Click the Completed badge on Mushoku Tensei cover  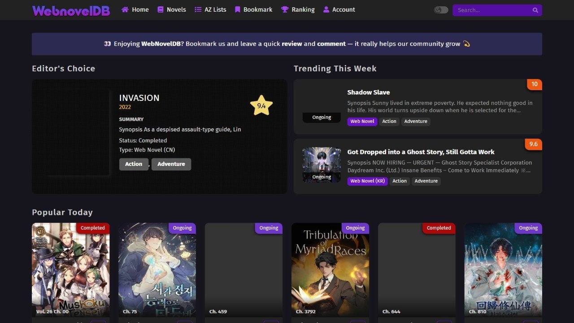(x=93, y=228)
